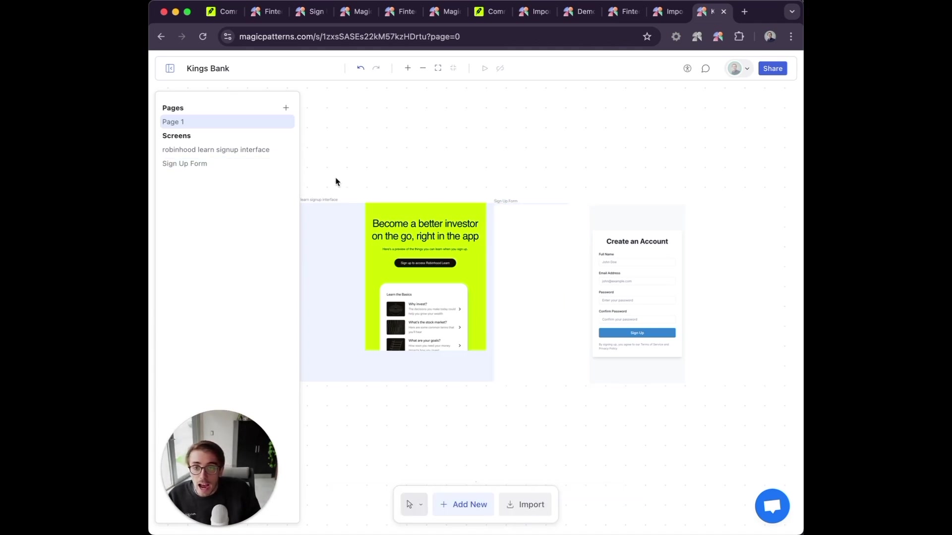Viewport: 952px width, 535px height.
Task: Click the magicpatterns.com URL address bar
Action: click(x=350, y=36)
